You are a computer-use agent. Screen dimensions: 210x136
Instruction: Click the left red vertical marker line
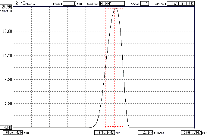point(105,66)
